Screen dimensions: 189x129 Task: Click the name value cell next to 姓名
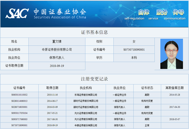pos(57,42)
